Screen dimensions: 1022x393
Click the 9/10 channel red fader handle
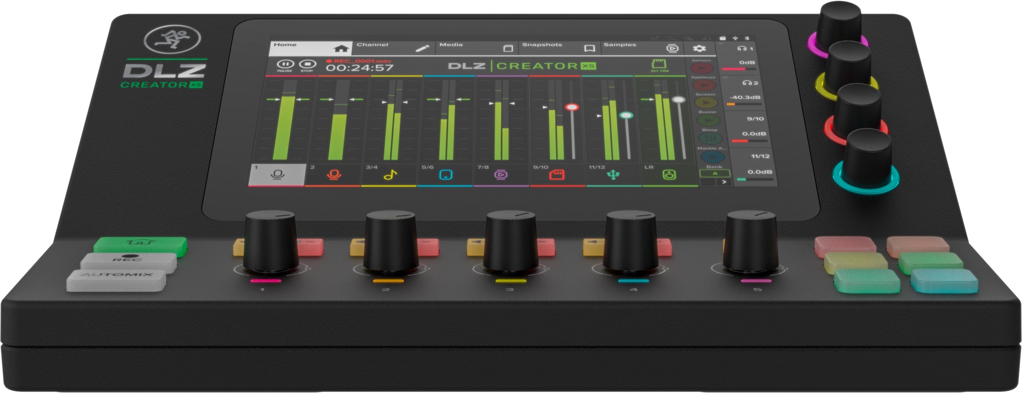click(x=572, y=107)
